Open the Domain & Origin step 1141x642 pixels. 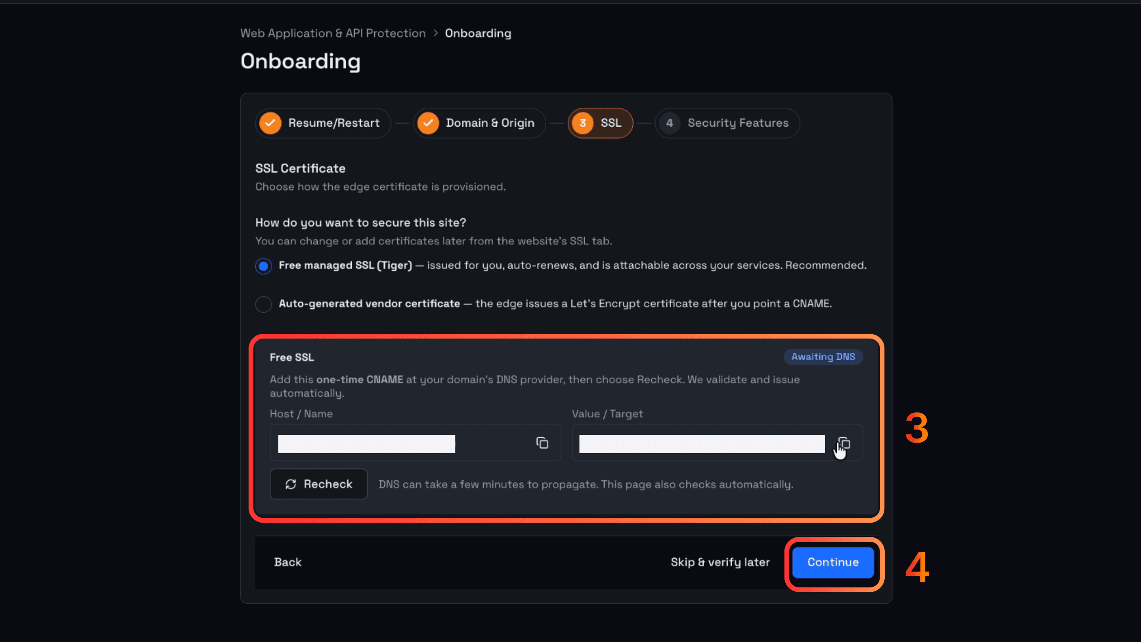(479, 123)
